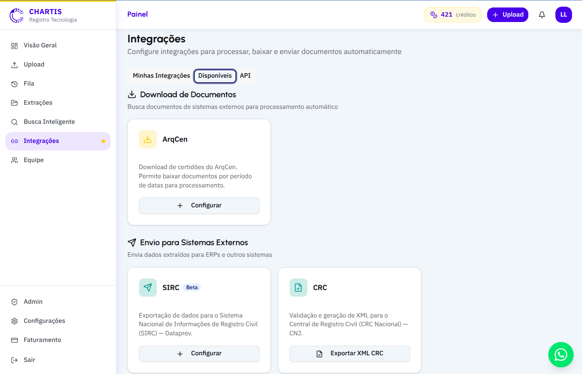Configure the SIRC integration
The height and width of the screenshot is (374, 582).
pyautogui.click(x=199, y=354)
